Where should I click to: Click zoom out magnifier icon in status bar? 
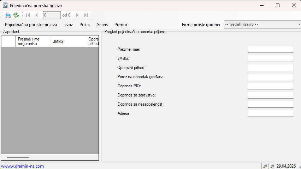tap(272, 166)
